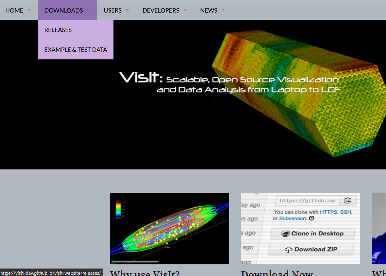Viewport: 386px width, 276px height.
Task: Open the HOME menu item
Action: [14, 10]
